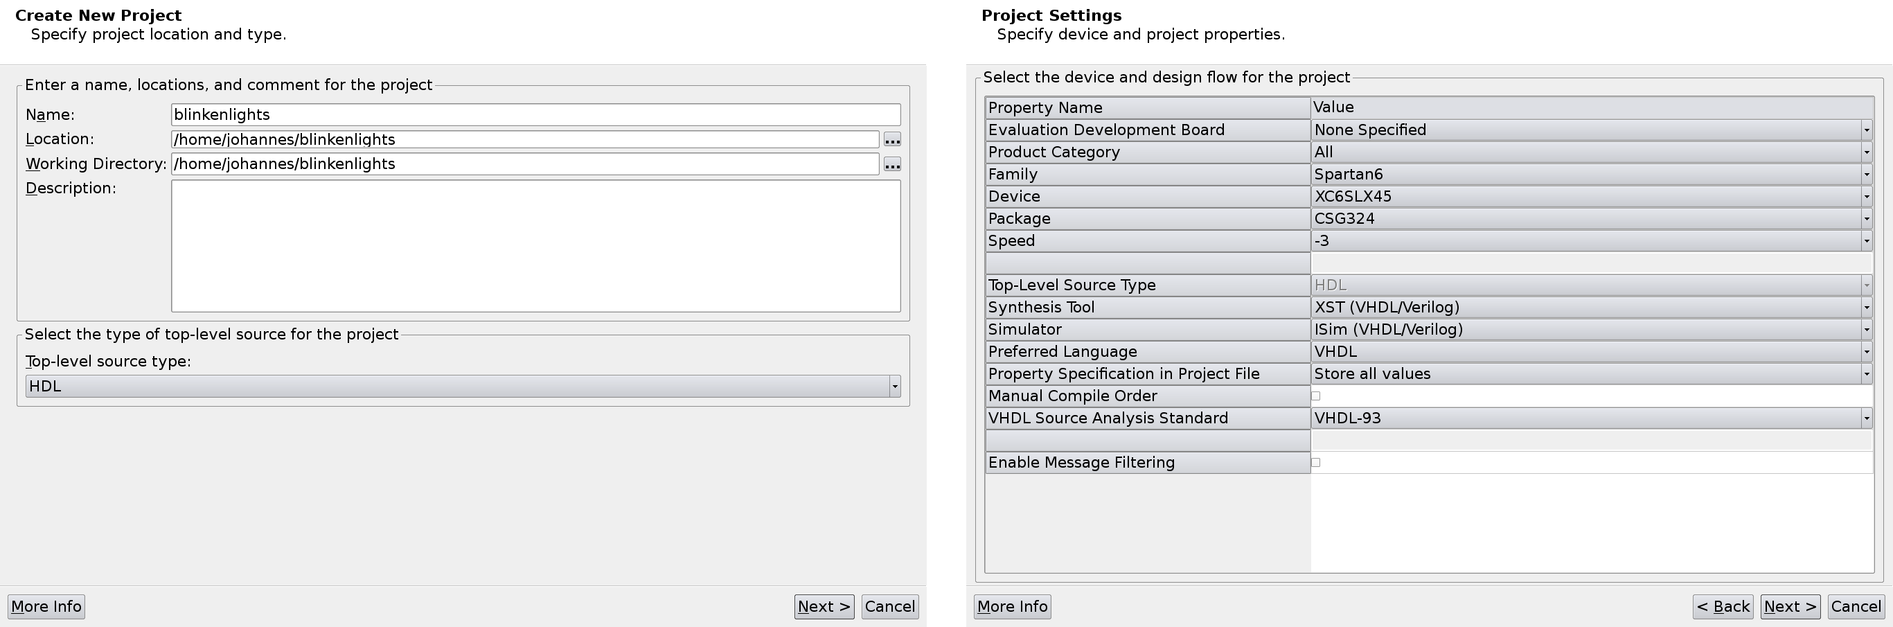Viewport: 1893px width, 627px height.
Task: Open VHDL Source Analysis Standard dropdown
Action: click(x=1591, y=418)
